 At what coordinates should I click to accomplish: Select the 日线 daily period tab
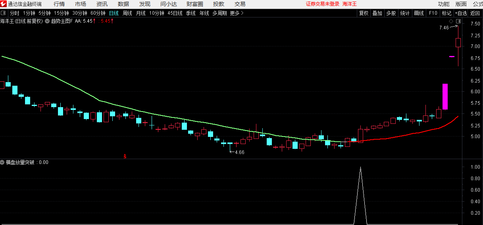[114, 13]
